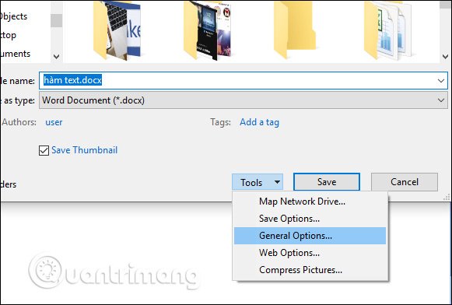Screen dimensions: 452x305
Task: Click the Save Thumbnail label text
Action: (85, 150)
